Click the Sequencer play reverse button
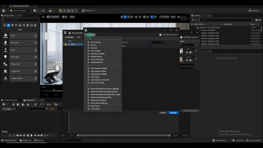The height and width of the screenshot is (148, 263). [x=28, y=135]
